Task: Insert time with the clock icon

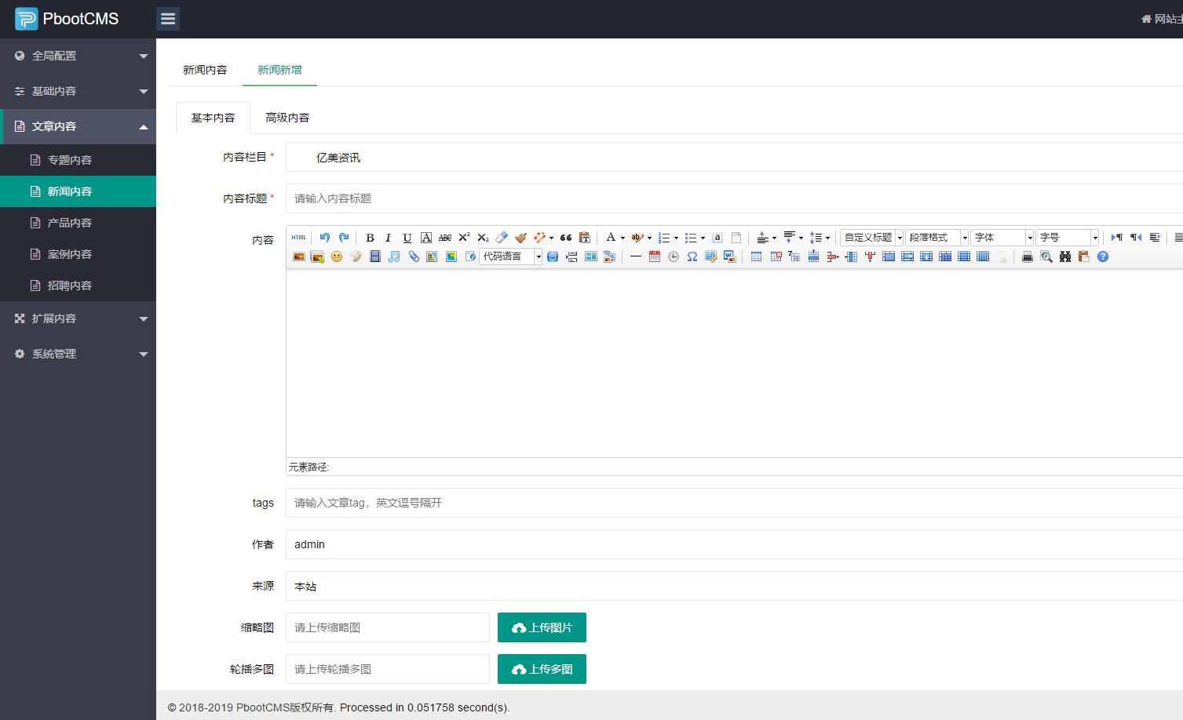Action: click(674, 256)
